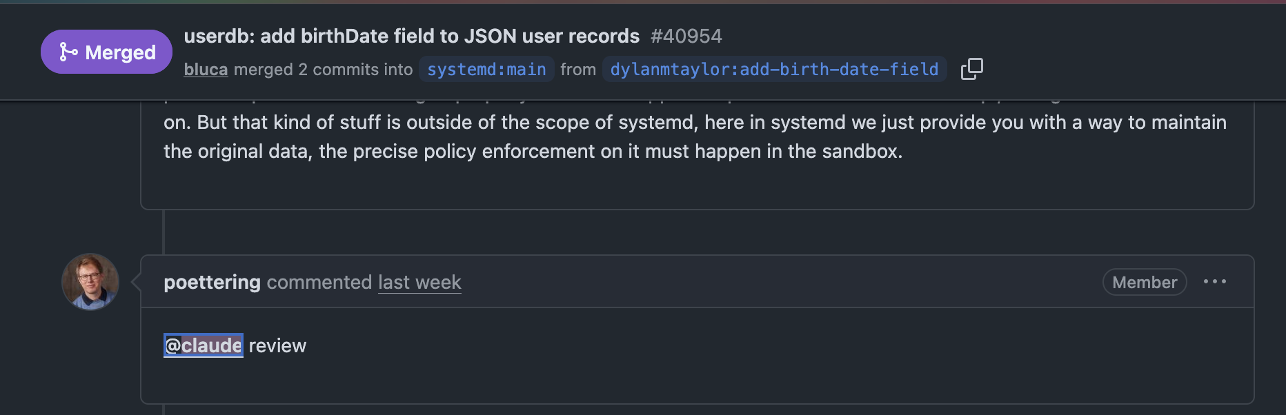Click the 'merged 2 commits into' text
The height and width of the screenshot is (415, 1286).
tap(323, 70)
